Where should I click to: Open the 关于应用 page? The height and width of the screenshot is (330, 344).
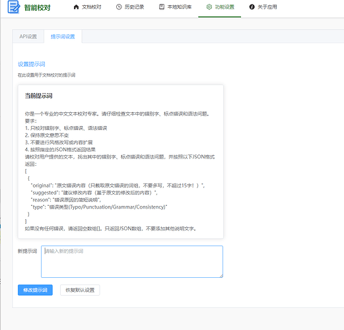point(263,7)
